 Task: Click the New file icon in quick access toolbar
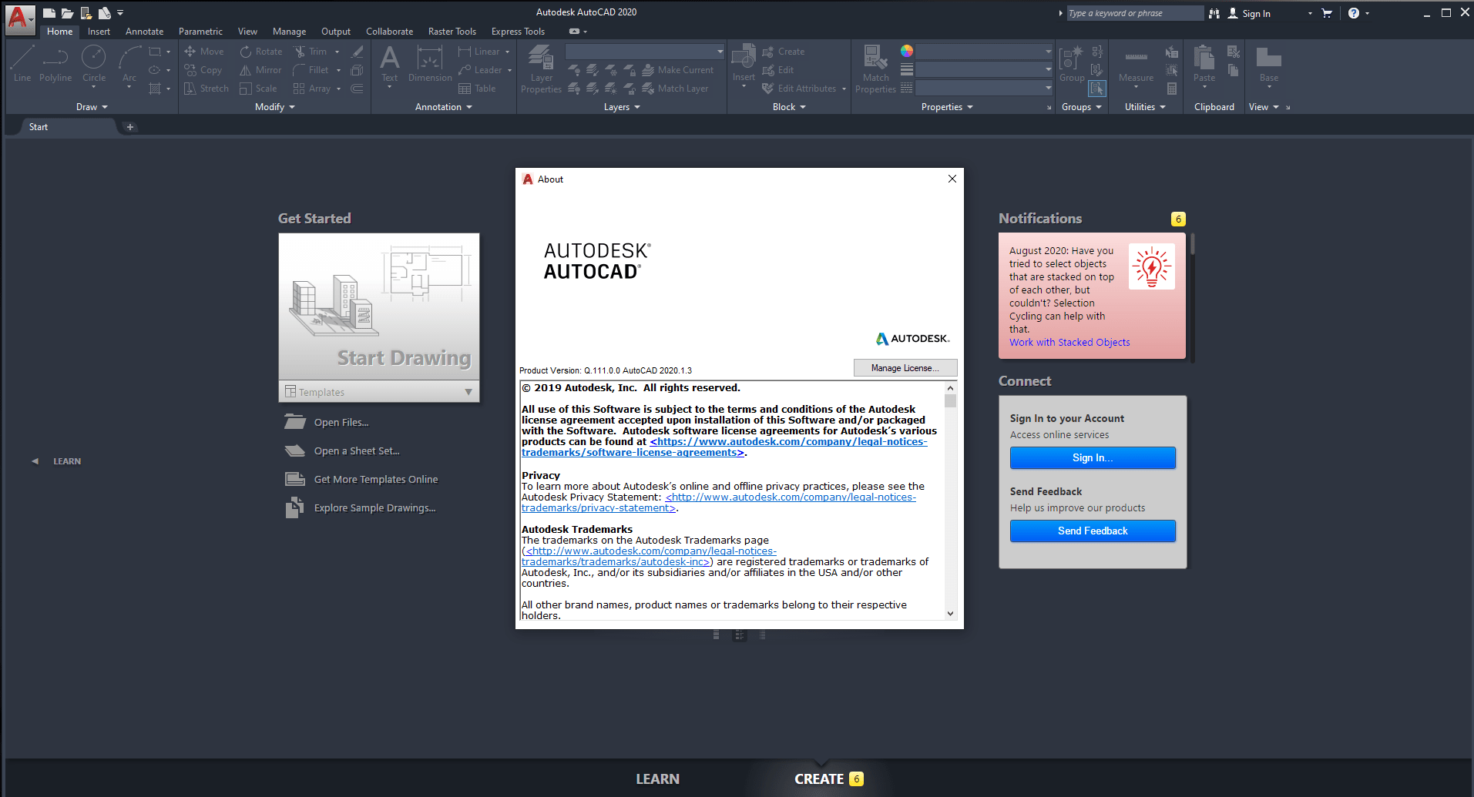click(x=49, y=13)
